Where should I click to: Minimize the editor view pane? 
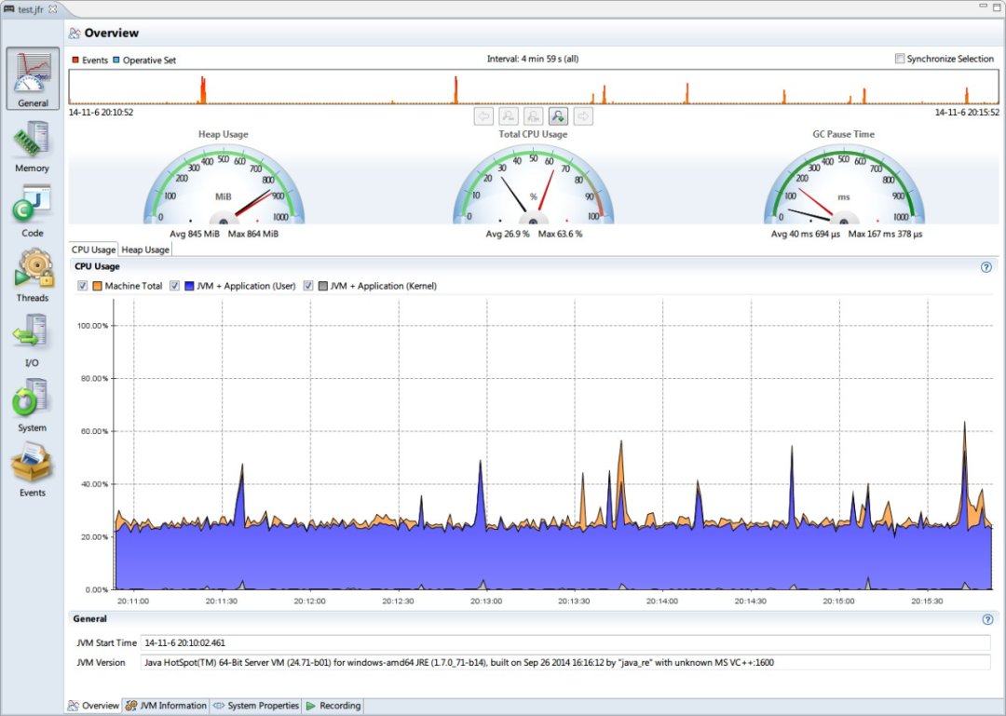coord(983,6)
